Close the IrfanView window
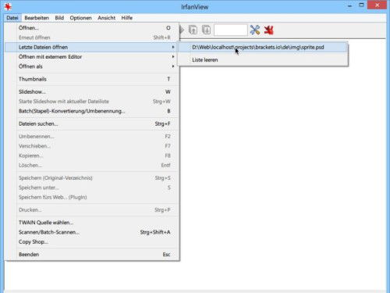Screen dimensions: 390x293 pyautogui.click(x=377, y=5)
